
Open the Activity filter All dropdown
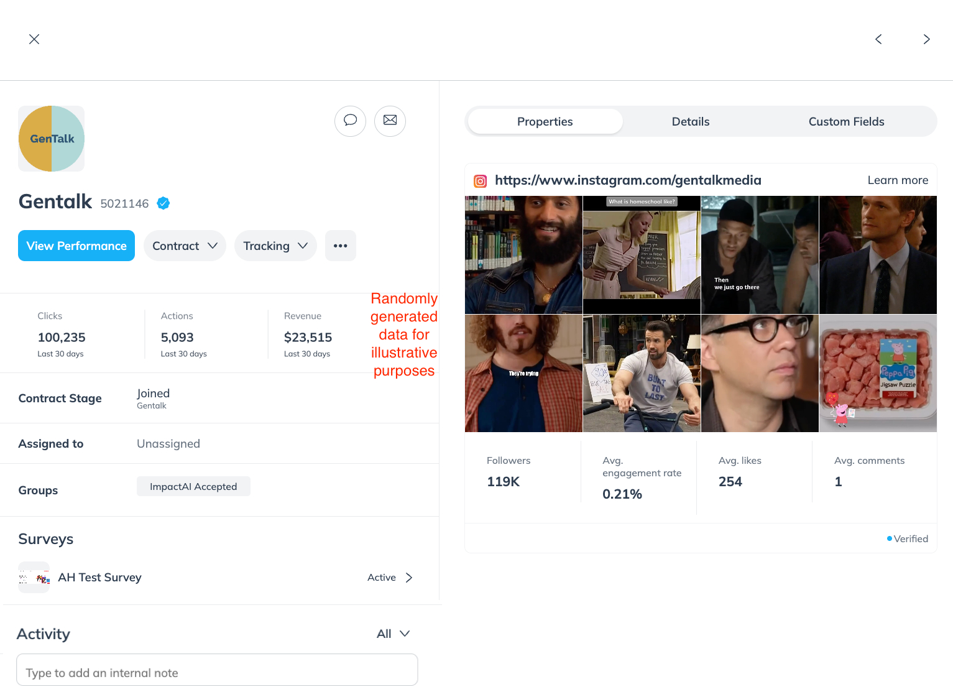tap(394, 634)
